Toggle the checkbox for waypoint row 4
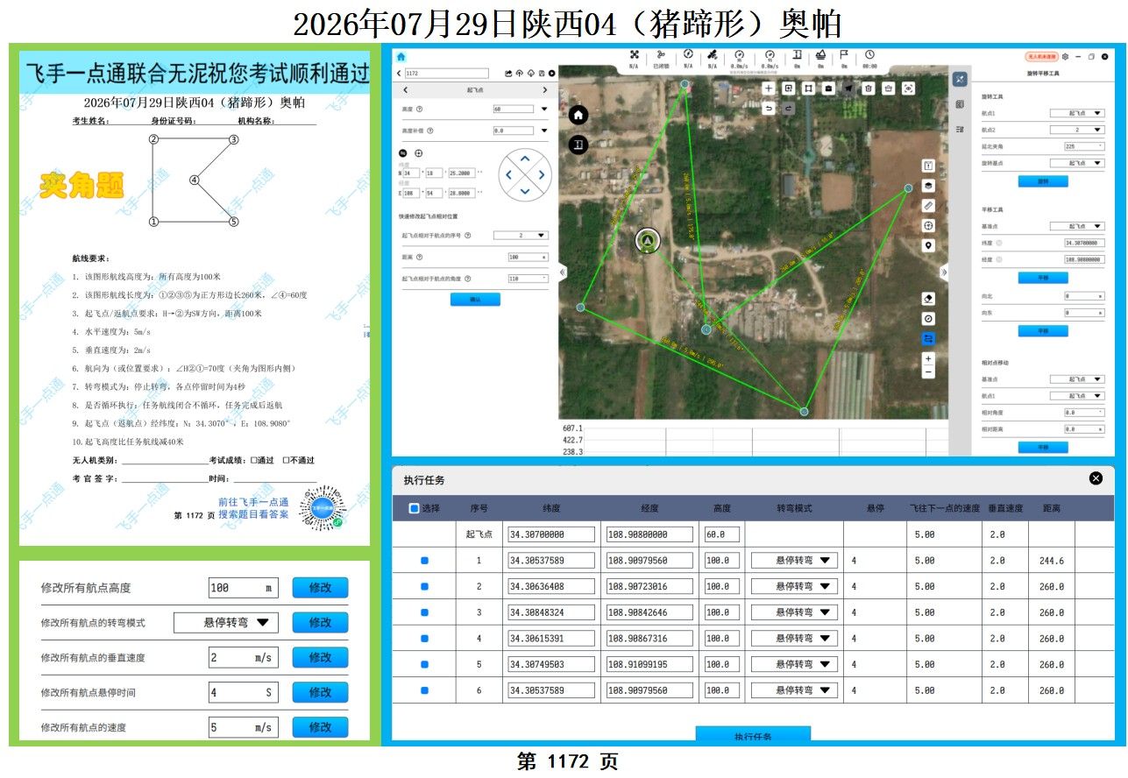Image resolution: width=1128 pixels, height=778 pixels. [425, 639]
